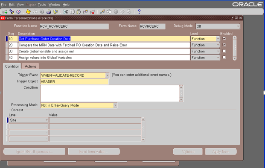This screenshot has height=168, width=265.
Task: Click up arrow of personalization list scrollbar
Action: point(235,38)
